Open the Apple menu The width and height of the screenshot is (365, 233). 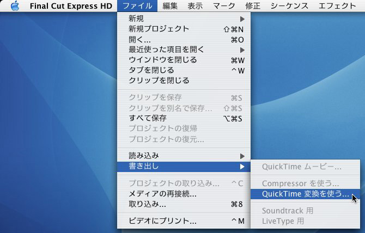coord(15,6)
